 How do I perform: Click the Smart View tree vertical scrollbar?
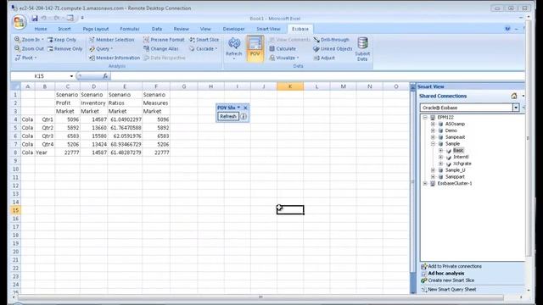(x=528, y=138)
